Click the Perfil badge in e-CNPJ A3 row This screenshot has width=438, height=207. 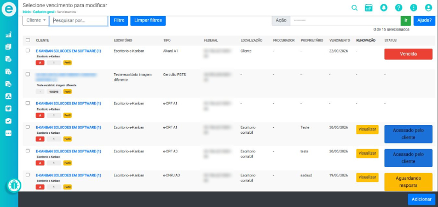(x=67, y=187)
